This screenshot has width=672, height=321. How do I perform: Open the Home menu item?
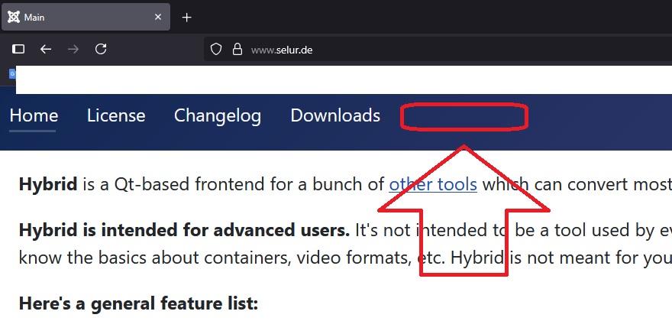tap(34, 116)
